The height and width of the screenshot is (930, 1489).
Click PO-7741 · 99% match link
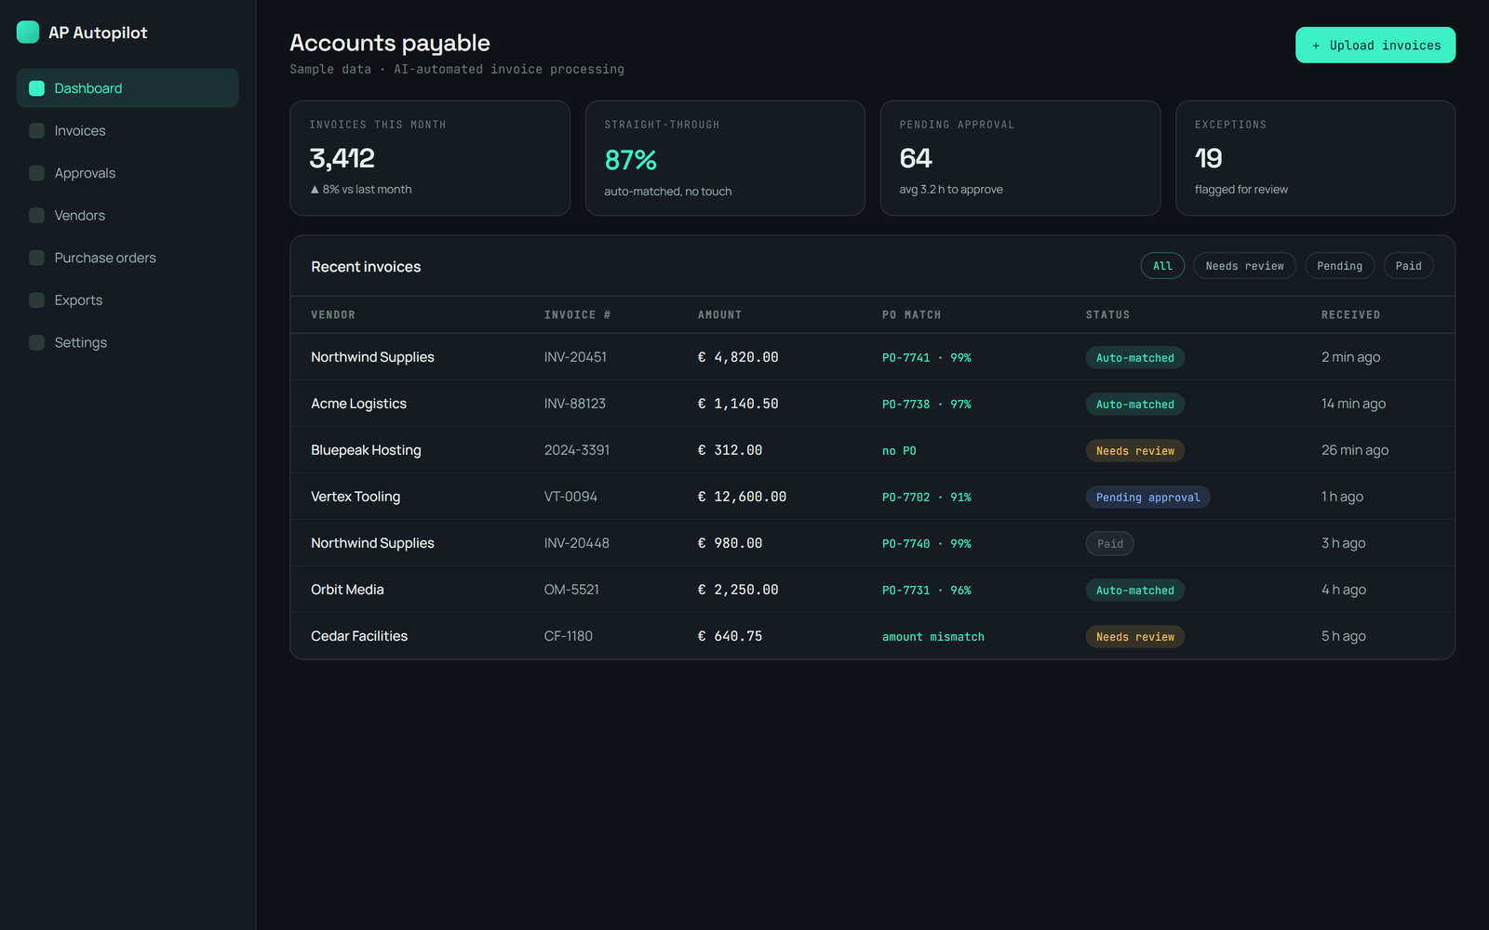click(x=927, y=358)
